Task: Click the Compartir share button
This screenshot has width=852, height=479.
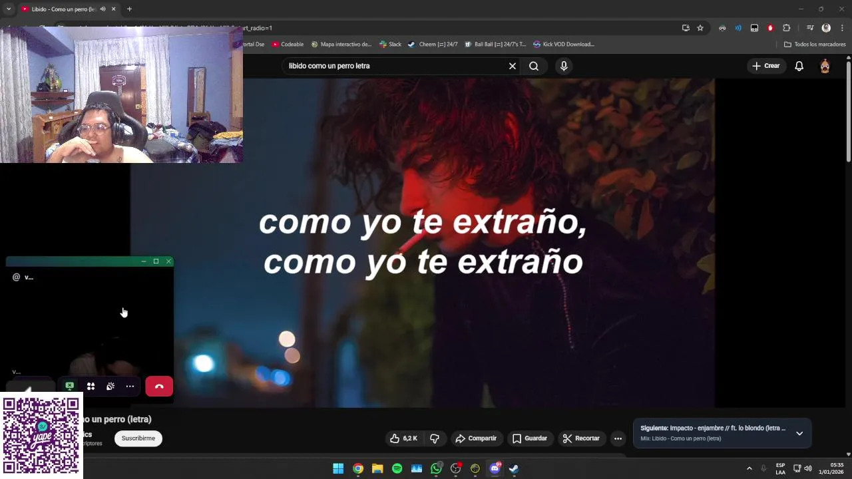Action: [476, 438]
